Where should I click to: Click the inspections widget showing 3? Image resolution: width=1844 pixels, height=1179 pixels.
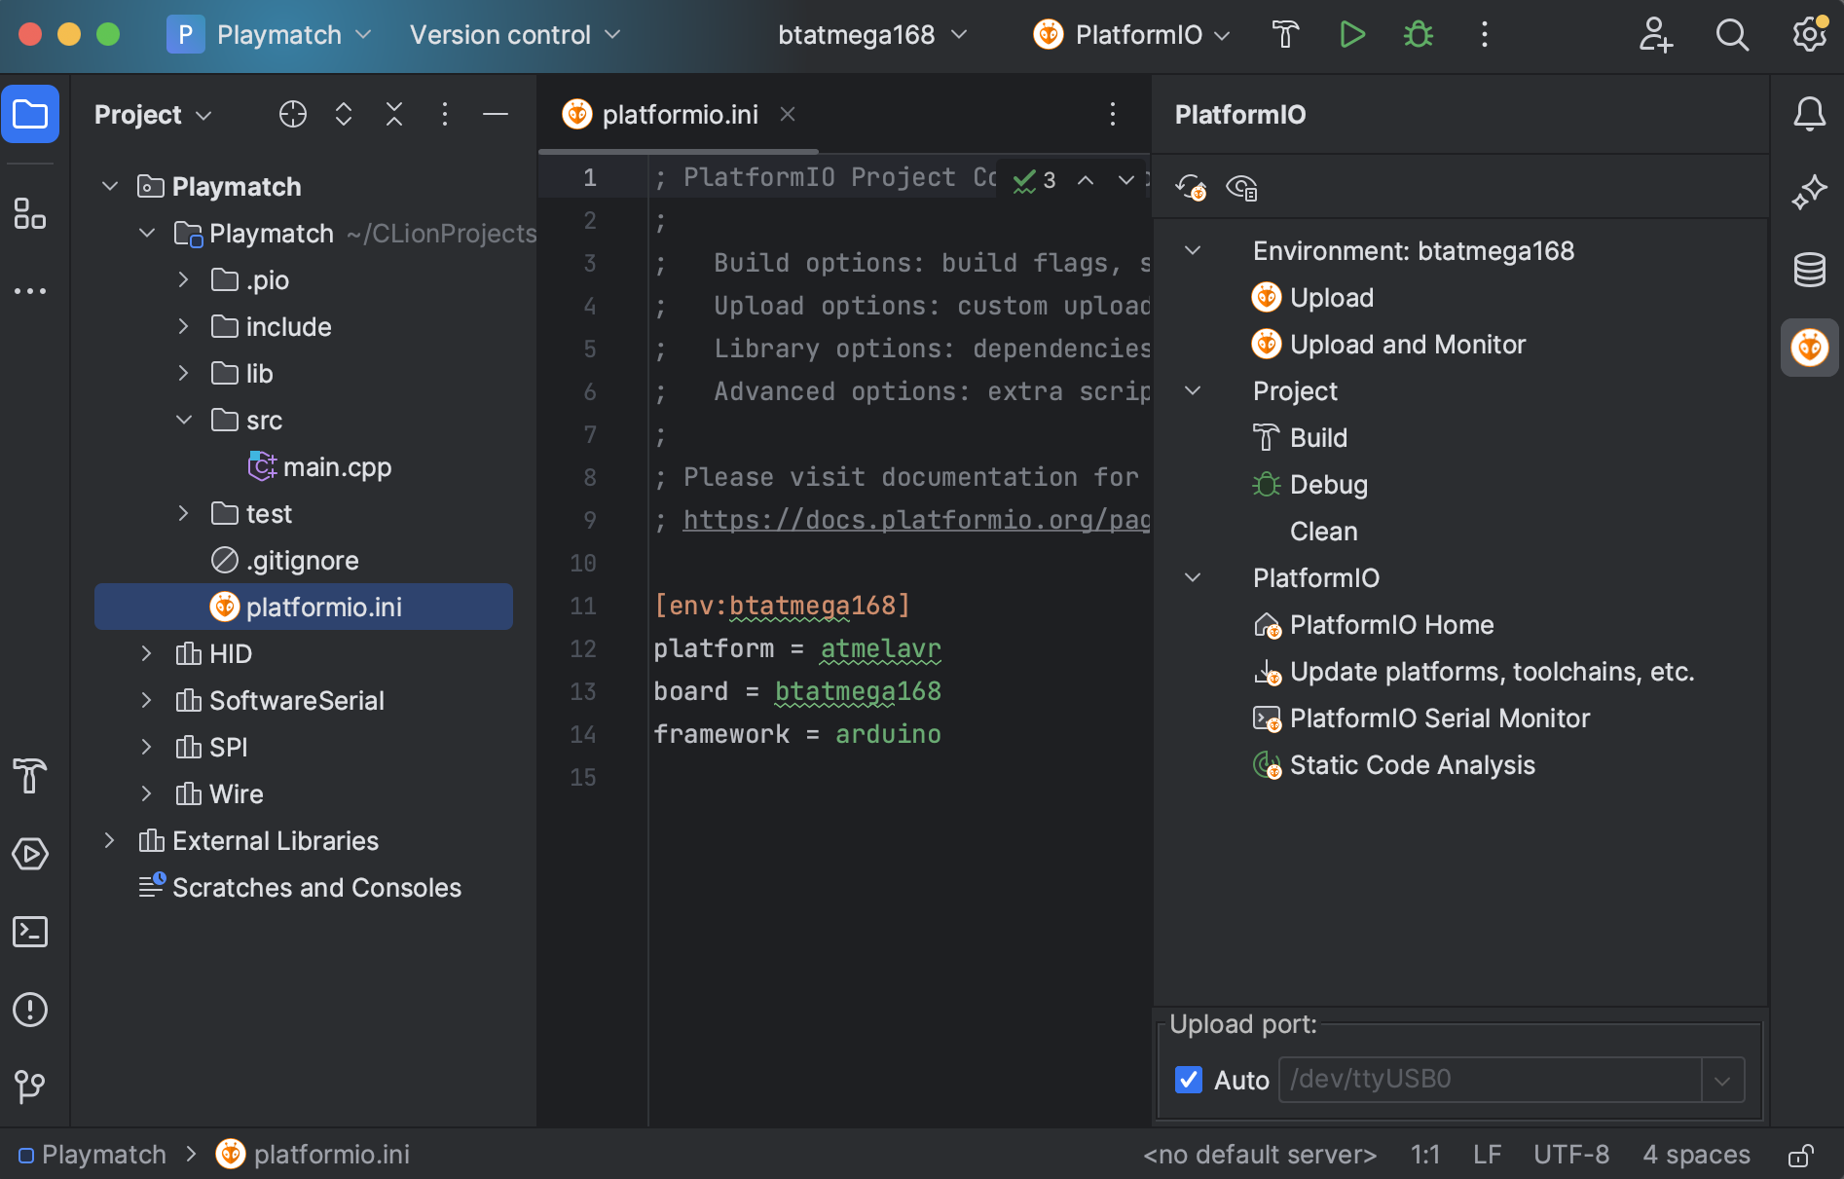pyautogui.click(x=1034, y=180)
